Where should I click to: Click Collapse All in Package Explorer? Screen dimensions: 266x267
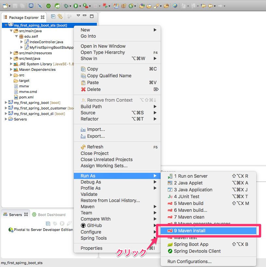(53, 17)
